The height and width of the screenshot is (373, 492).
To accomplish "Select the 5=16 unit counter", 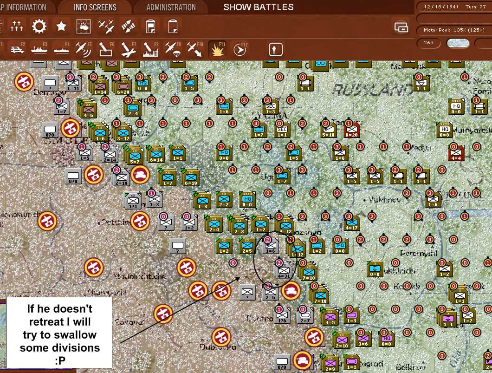I will [328, 131].
